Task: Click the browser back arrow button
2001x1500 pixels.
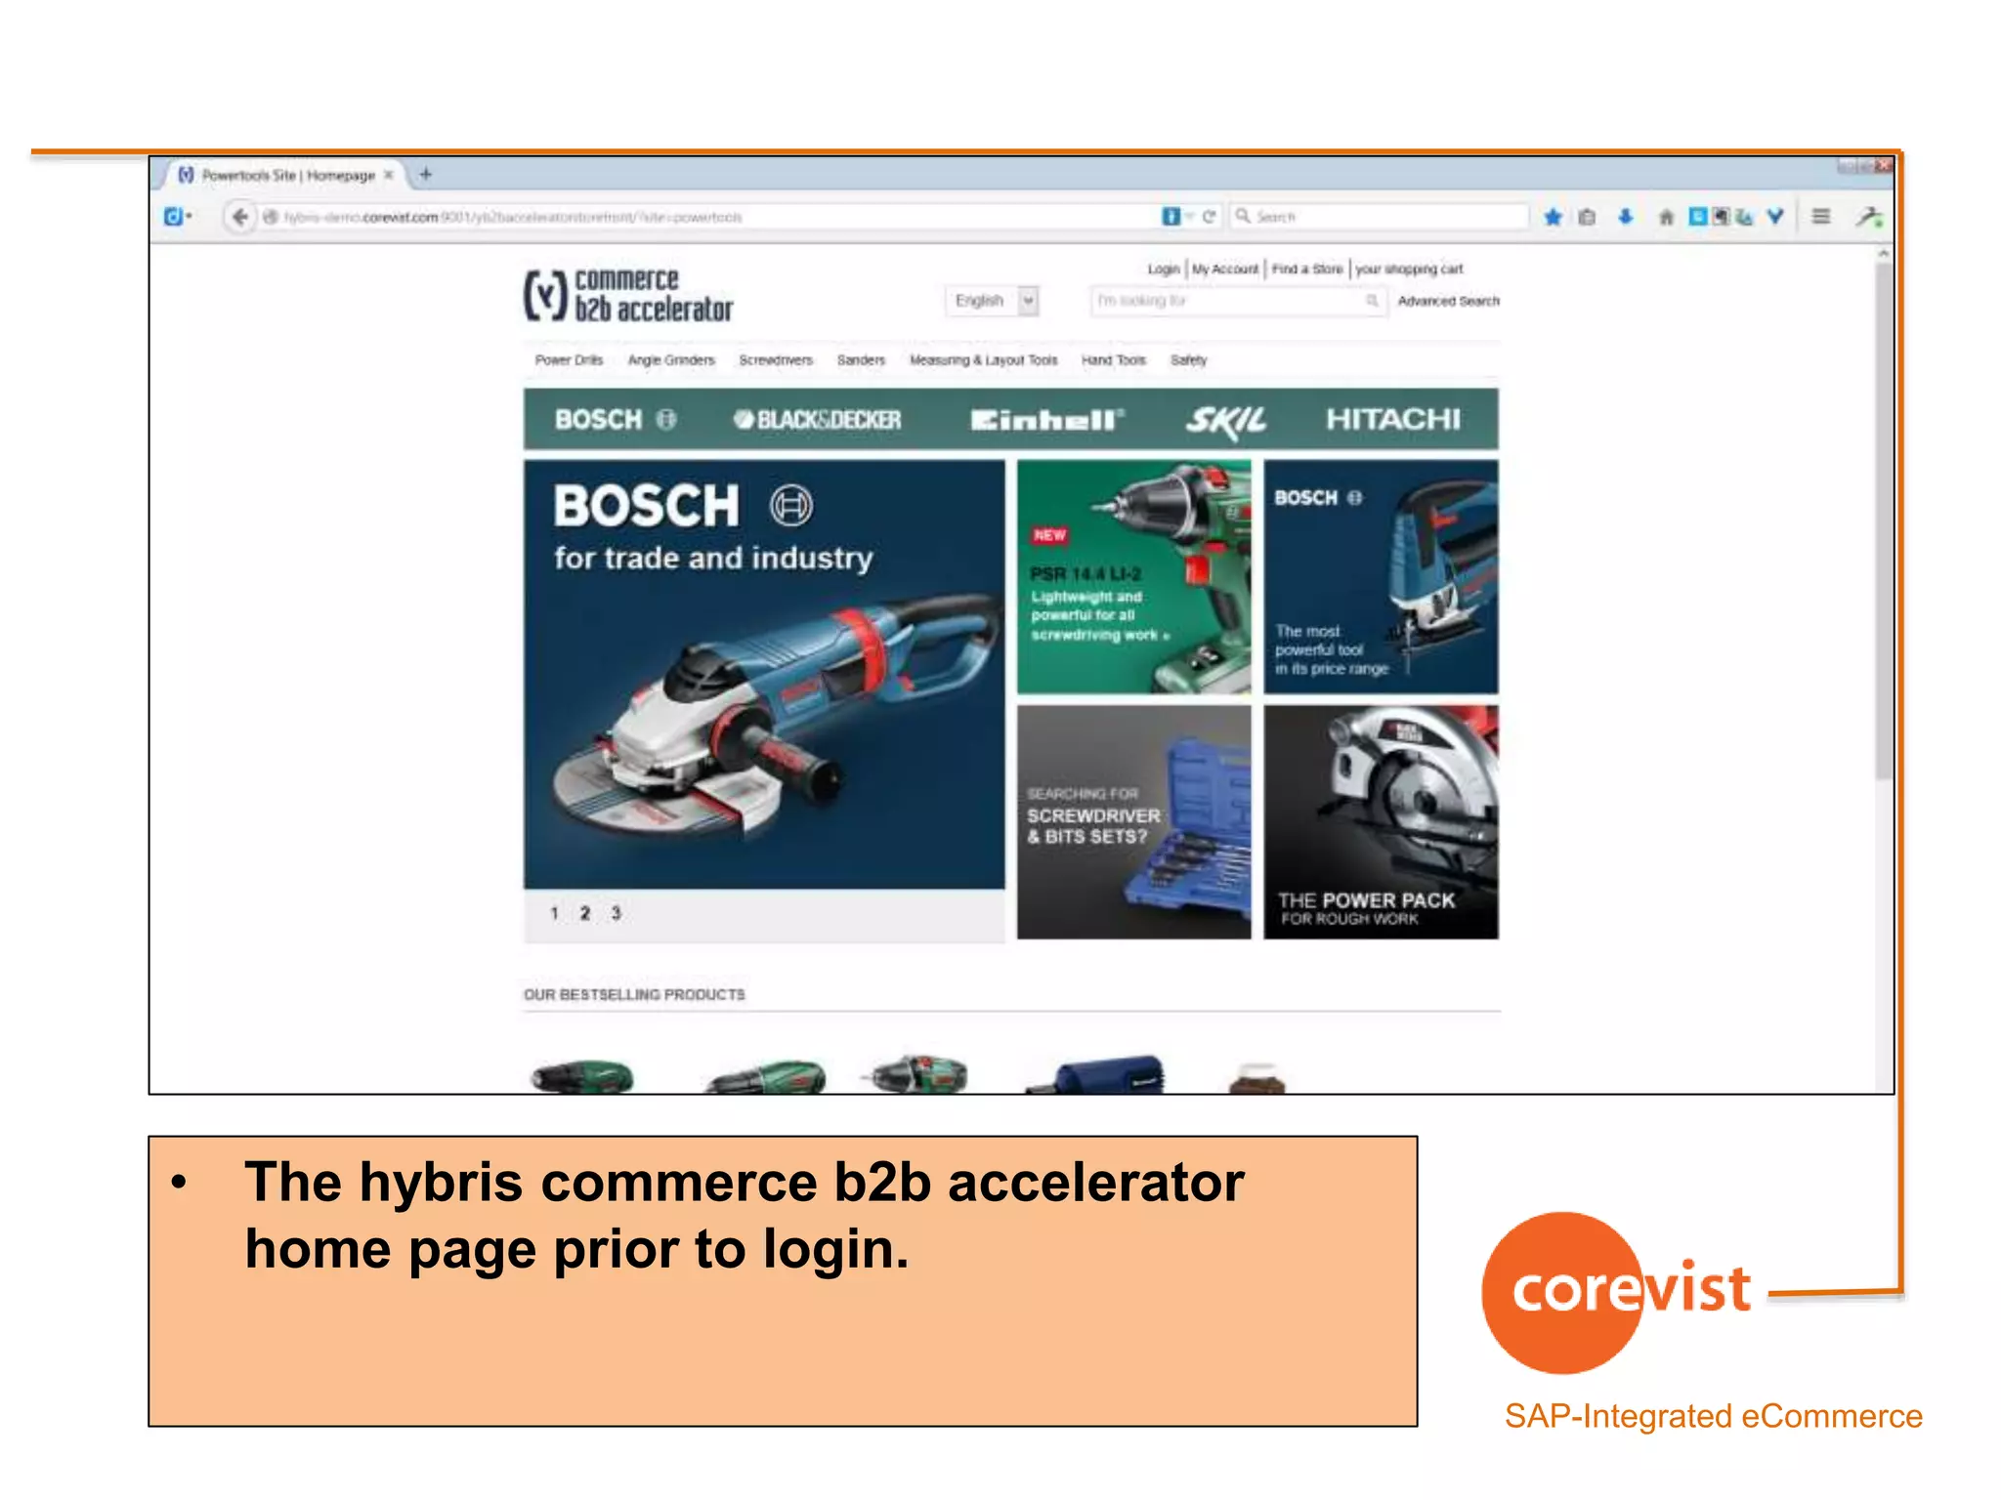Action: click(240, 216)
